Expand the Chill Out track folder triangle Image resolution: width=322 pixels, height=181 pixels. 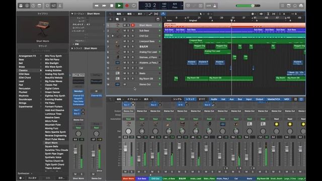point(113,36)
